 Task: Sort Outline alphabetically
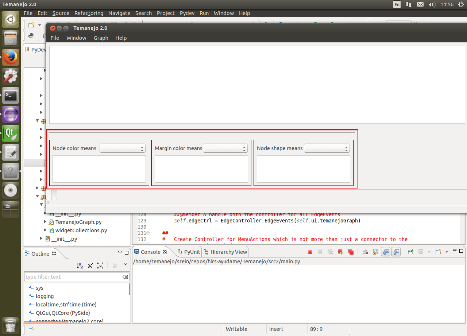pos(80,266)
